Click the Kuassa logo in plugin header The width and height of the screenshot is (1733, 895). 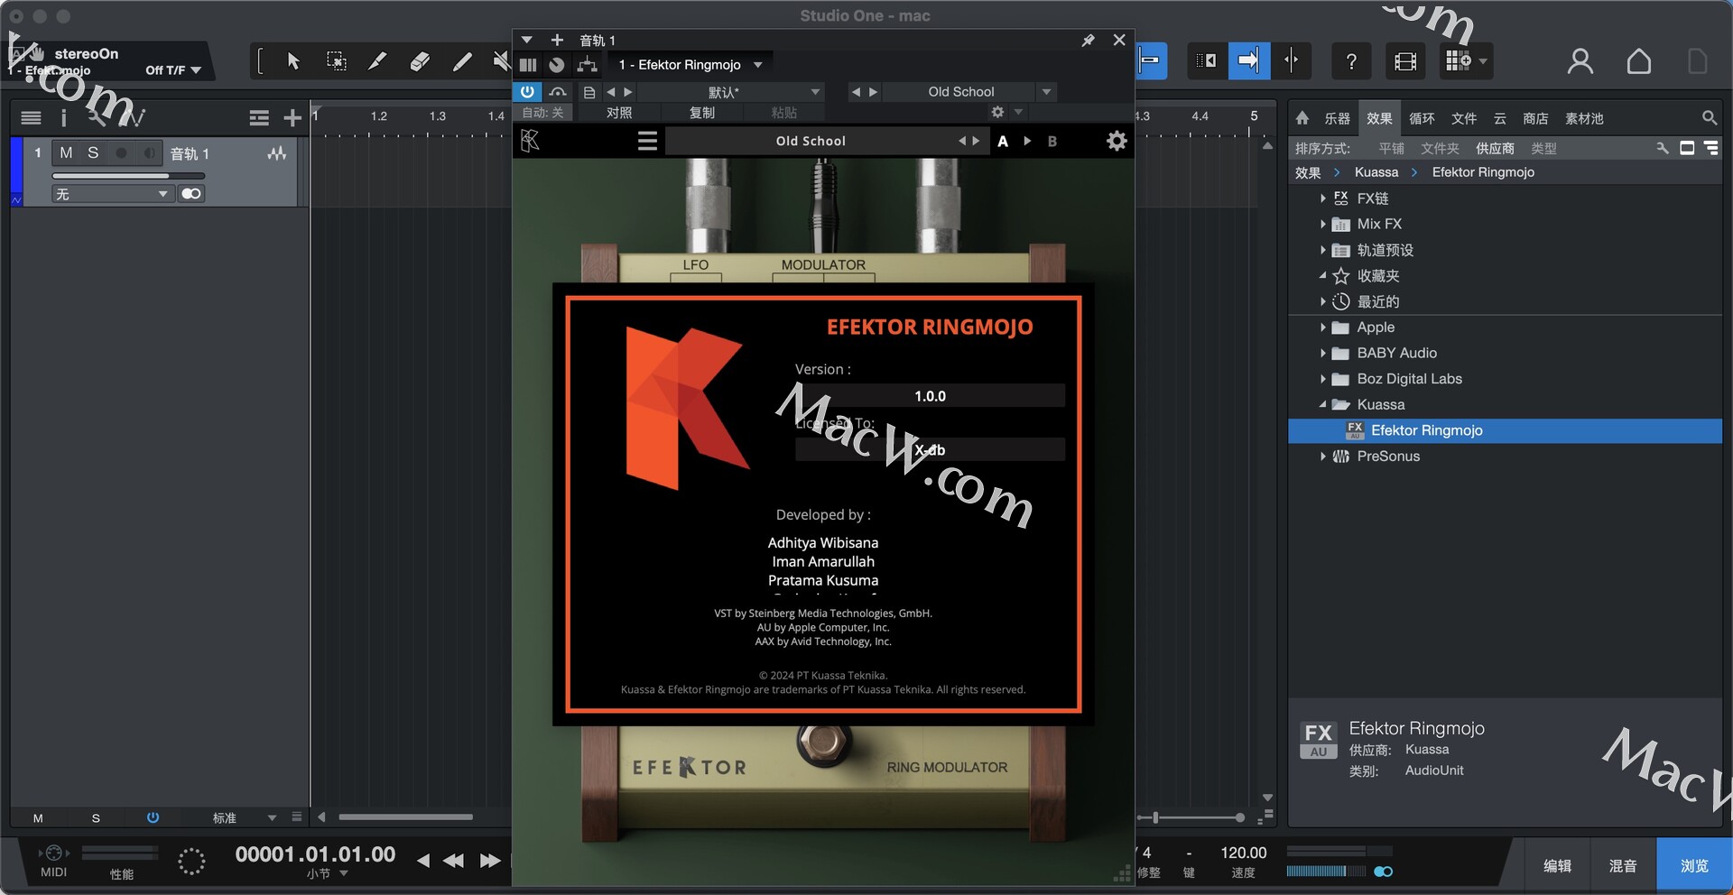tap(531, 141)
